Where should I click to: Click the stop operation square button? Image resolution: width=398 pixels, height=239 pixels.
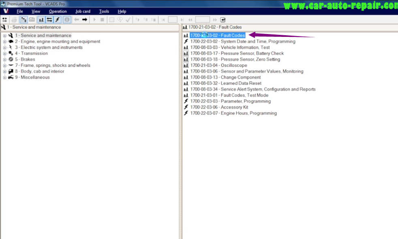(x=102, y=19)
